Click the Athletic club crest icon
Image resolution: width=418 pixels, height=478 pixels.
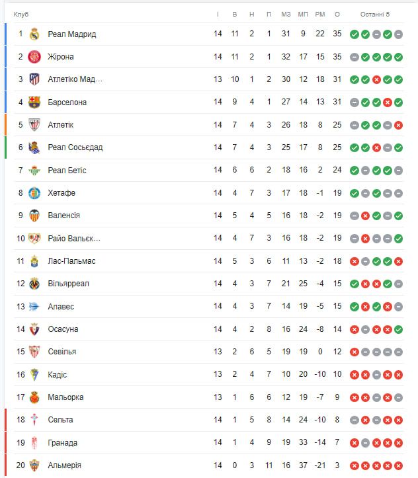click(x=34, y=125)
